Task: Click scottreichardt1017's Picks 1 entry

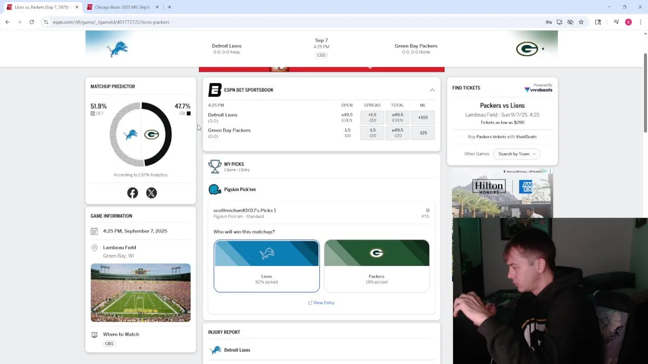Action: [245, 210]
